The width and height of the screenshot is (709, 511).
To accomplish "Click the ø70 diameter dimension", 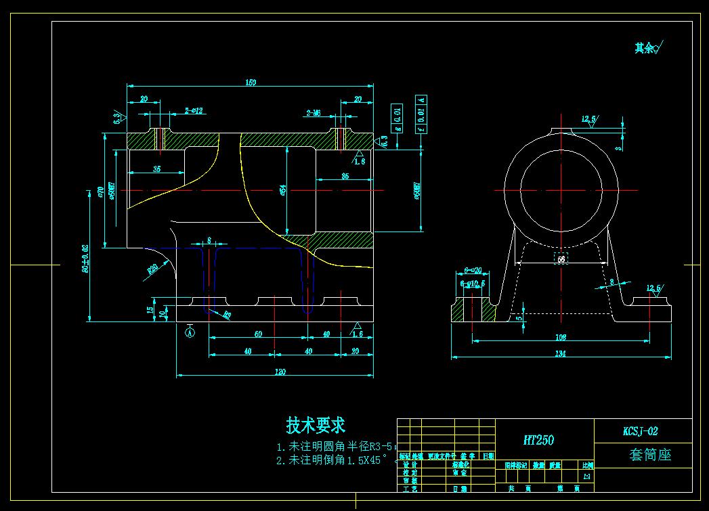I will pos(100,192).
